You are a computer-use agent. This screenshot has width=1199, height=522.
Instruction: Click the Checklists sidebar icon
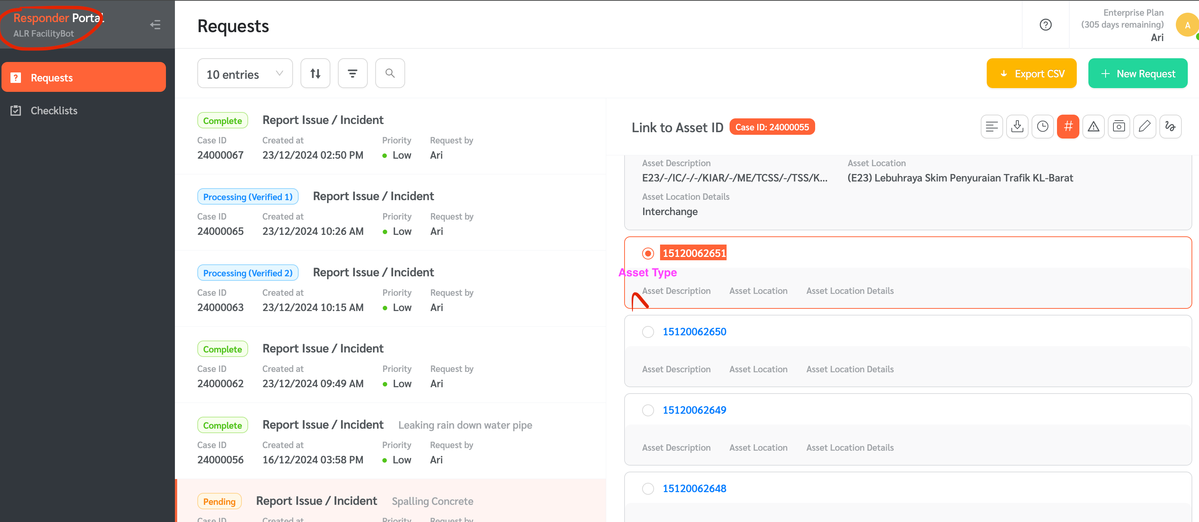pos(16,111)
